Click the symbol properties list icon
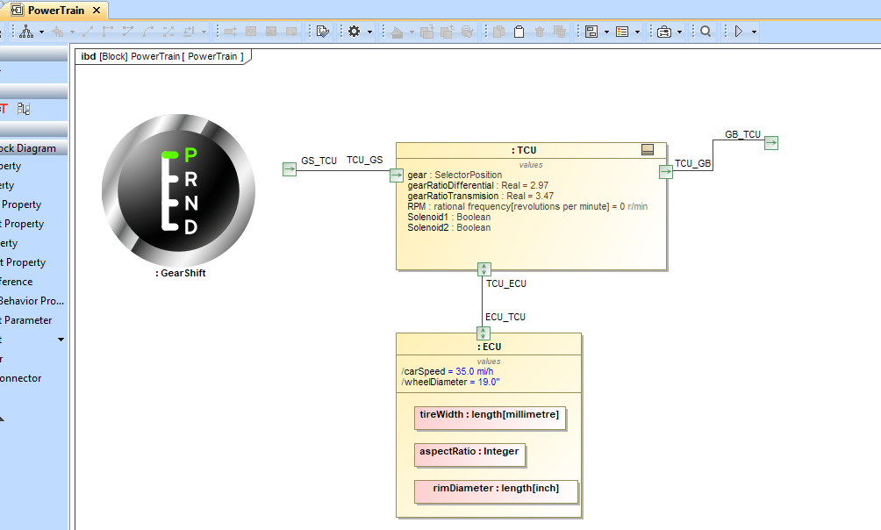This screenshot has height=530, width=881. 622,32
